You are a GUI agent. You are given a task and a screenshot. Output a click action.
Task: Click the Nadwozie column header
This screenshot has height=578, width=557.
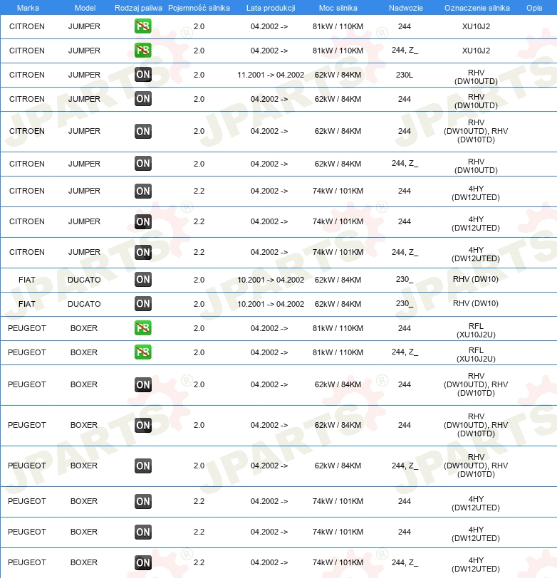click(x=406, y=8)
